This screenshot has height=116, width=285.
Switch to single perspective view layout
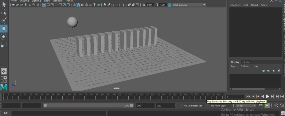pyautogui.click(x=4, y=71)
